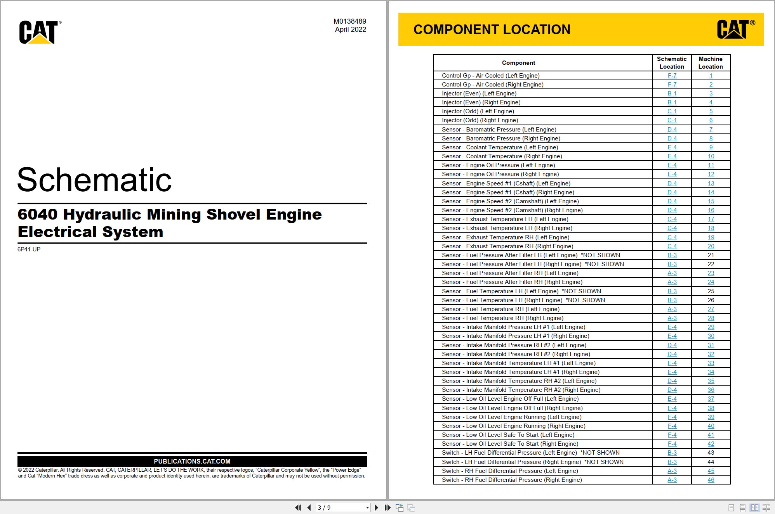
Task: Click A-3 for Fuel Temperature RH (Left Engine)
Action: click(x=672, y=309)
